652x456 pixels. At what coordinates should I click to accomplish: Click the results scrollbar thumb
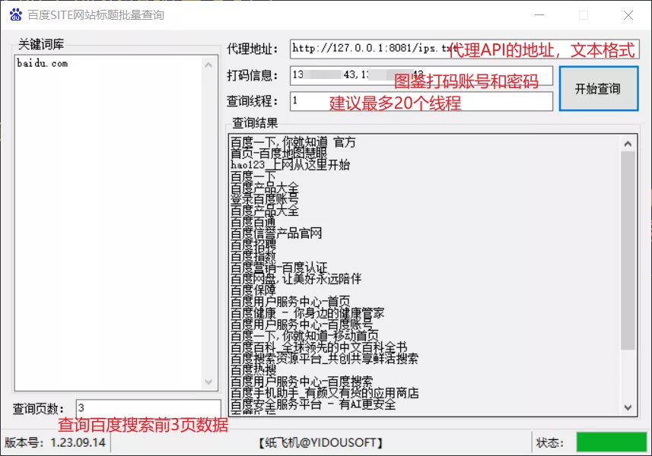(628, 251)
